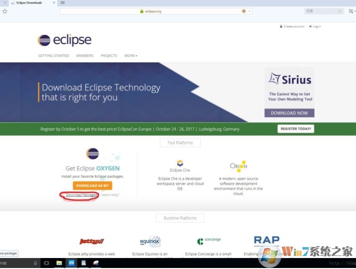Click 'Eclipse Jetty provides a web' text
This screenshot has width=356, height=269.
pos(92,254)
